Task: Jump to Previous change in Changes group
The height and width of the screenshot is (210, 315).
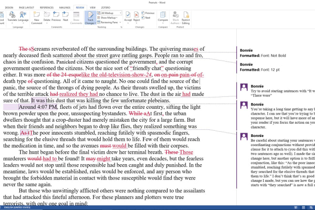Action: [148, 13]
